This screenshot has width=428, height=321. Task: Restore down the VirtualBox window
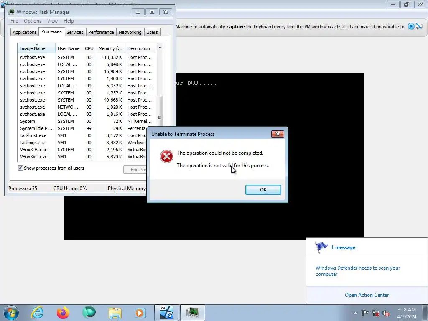[x=407, y=4]
